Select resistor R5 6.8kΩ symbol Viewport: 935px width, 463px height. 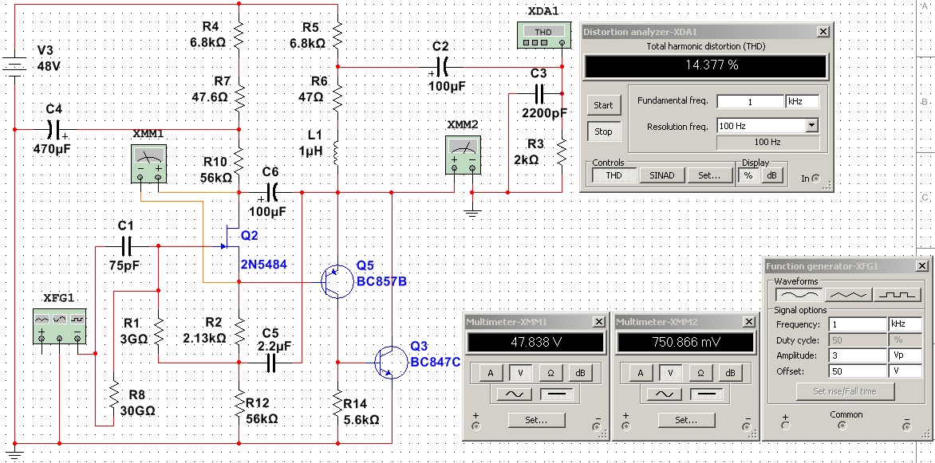(x=337, y=34)
